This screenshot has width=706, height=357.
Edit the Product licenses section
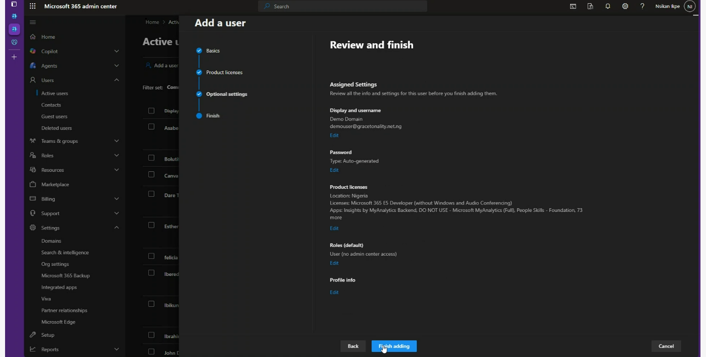334,228
